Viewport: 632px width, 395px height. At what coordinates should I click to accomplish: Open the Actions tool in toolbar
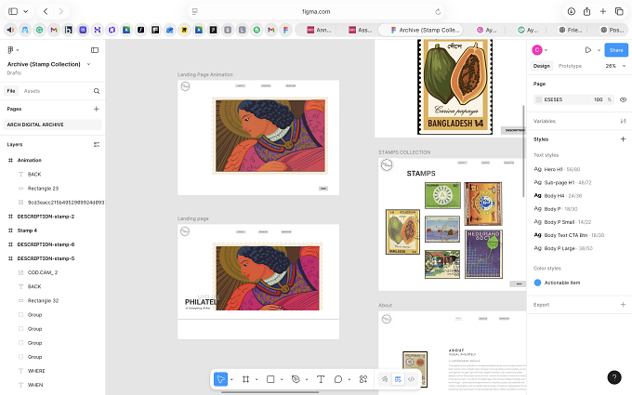click(x=363, y=379)
